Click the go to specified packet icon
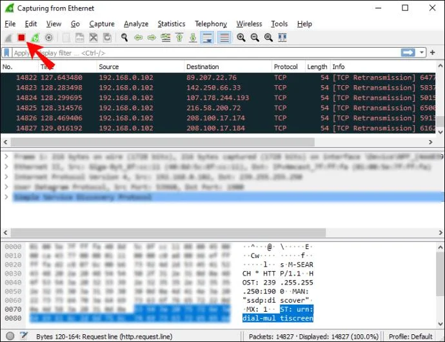 tap(166, 37)
